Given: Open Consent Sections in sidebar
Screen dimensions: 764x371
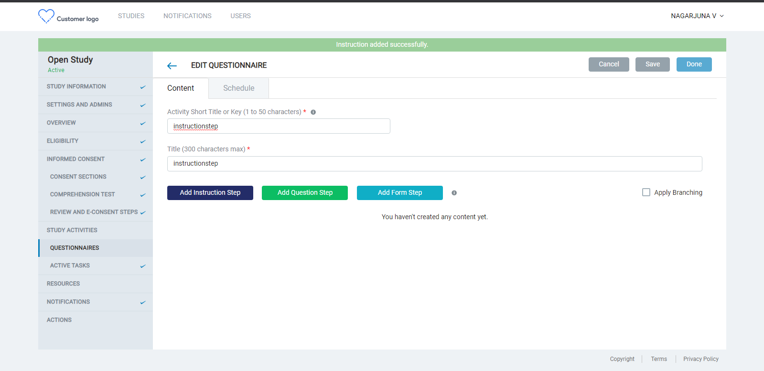Looking at the screenshot, I should click(x=96, y=177).
